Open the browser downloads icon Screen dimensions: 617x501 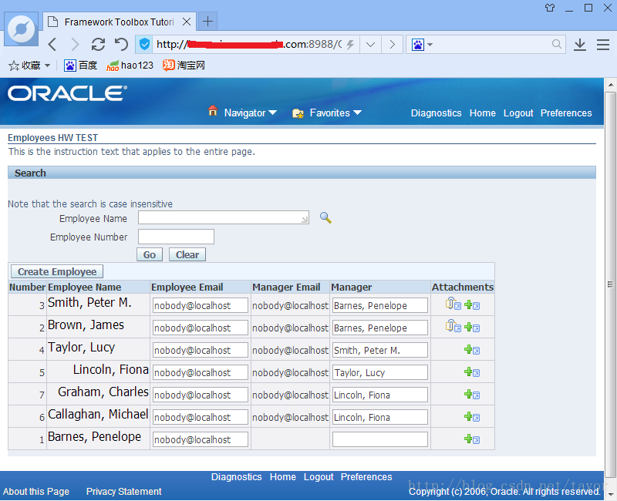coord(580,45)
